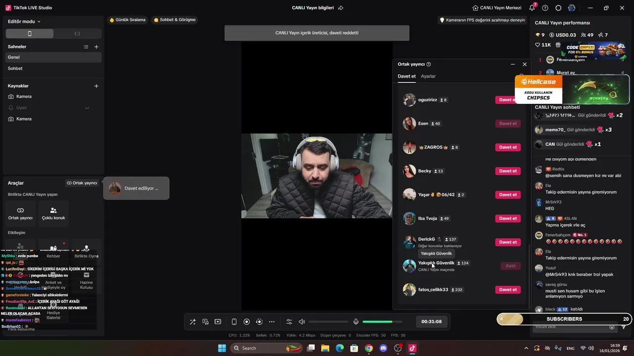
Task: Invite Yaşar with Davet et
Action: click(508, 195)
